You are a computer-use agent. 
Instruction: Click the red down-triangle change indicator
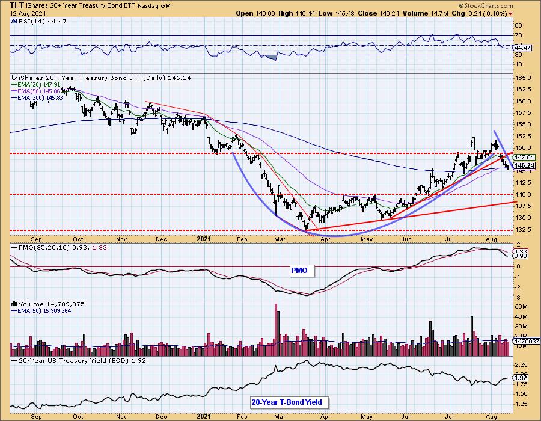click(x=510, y=14)
